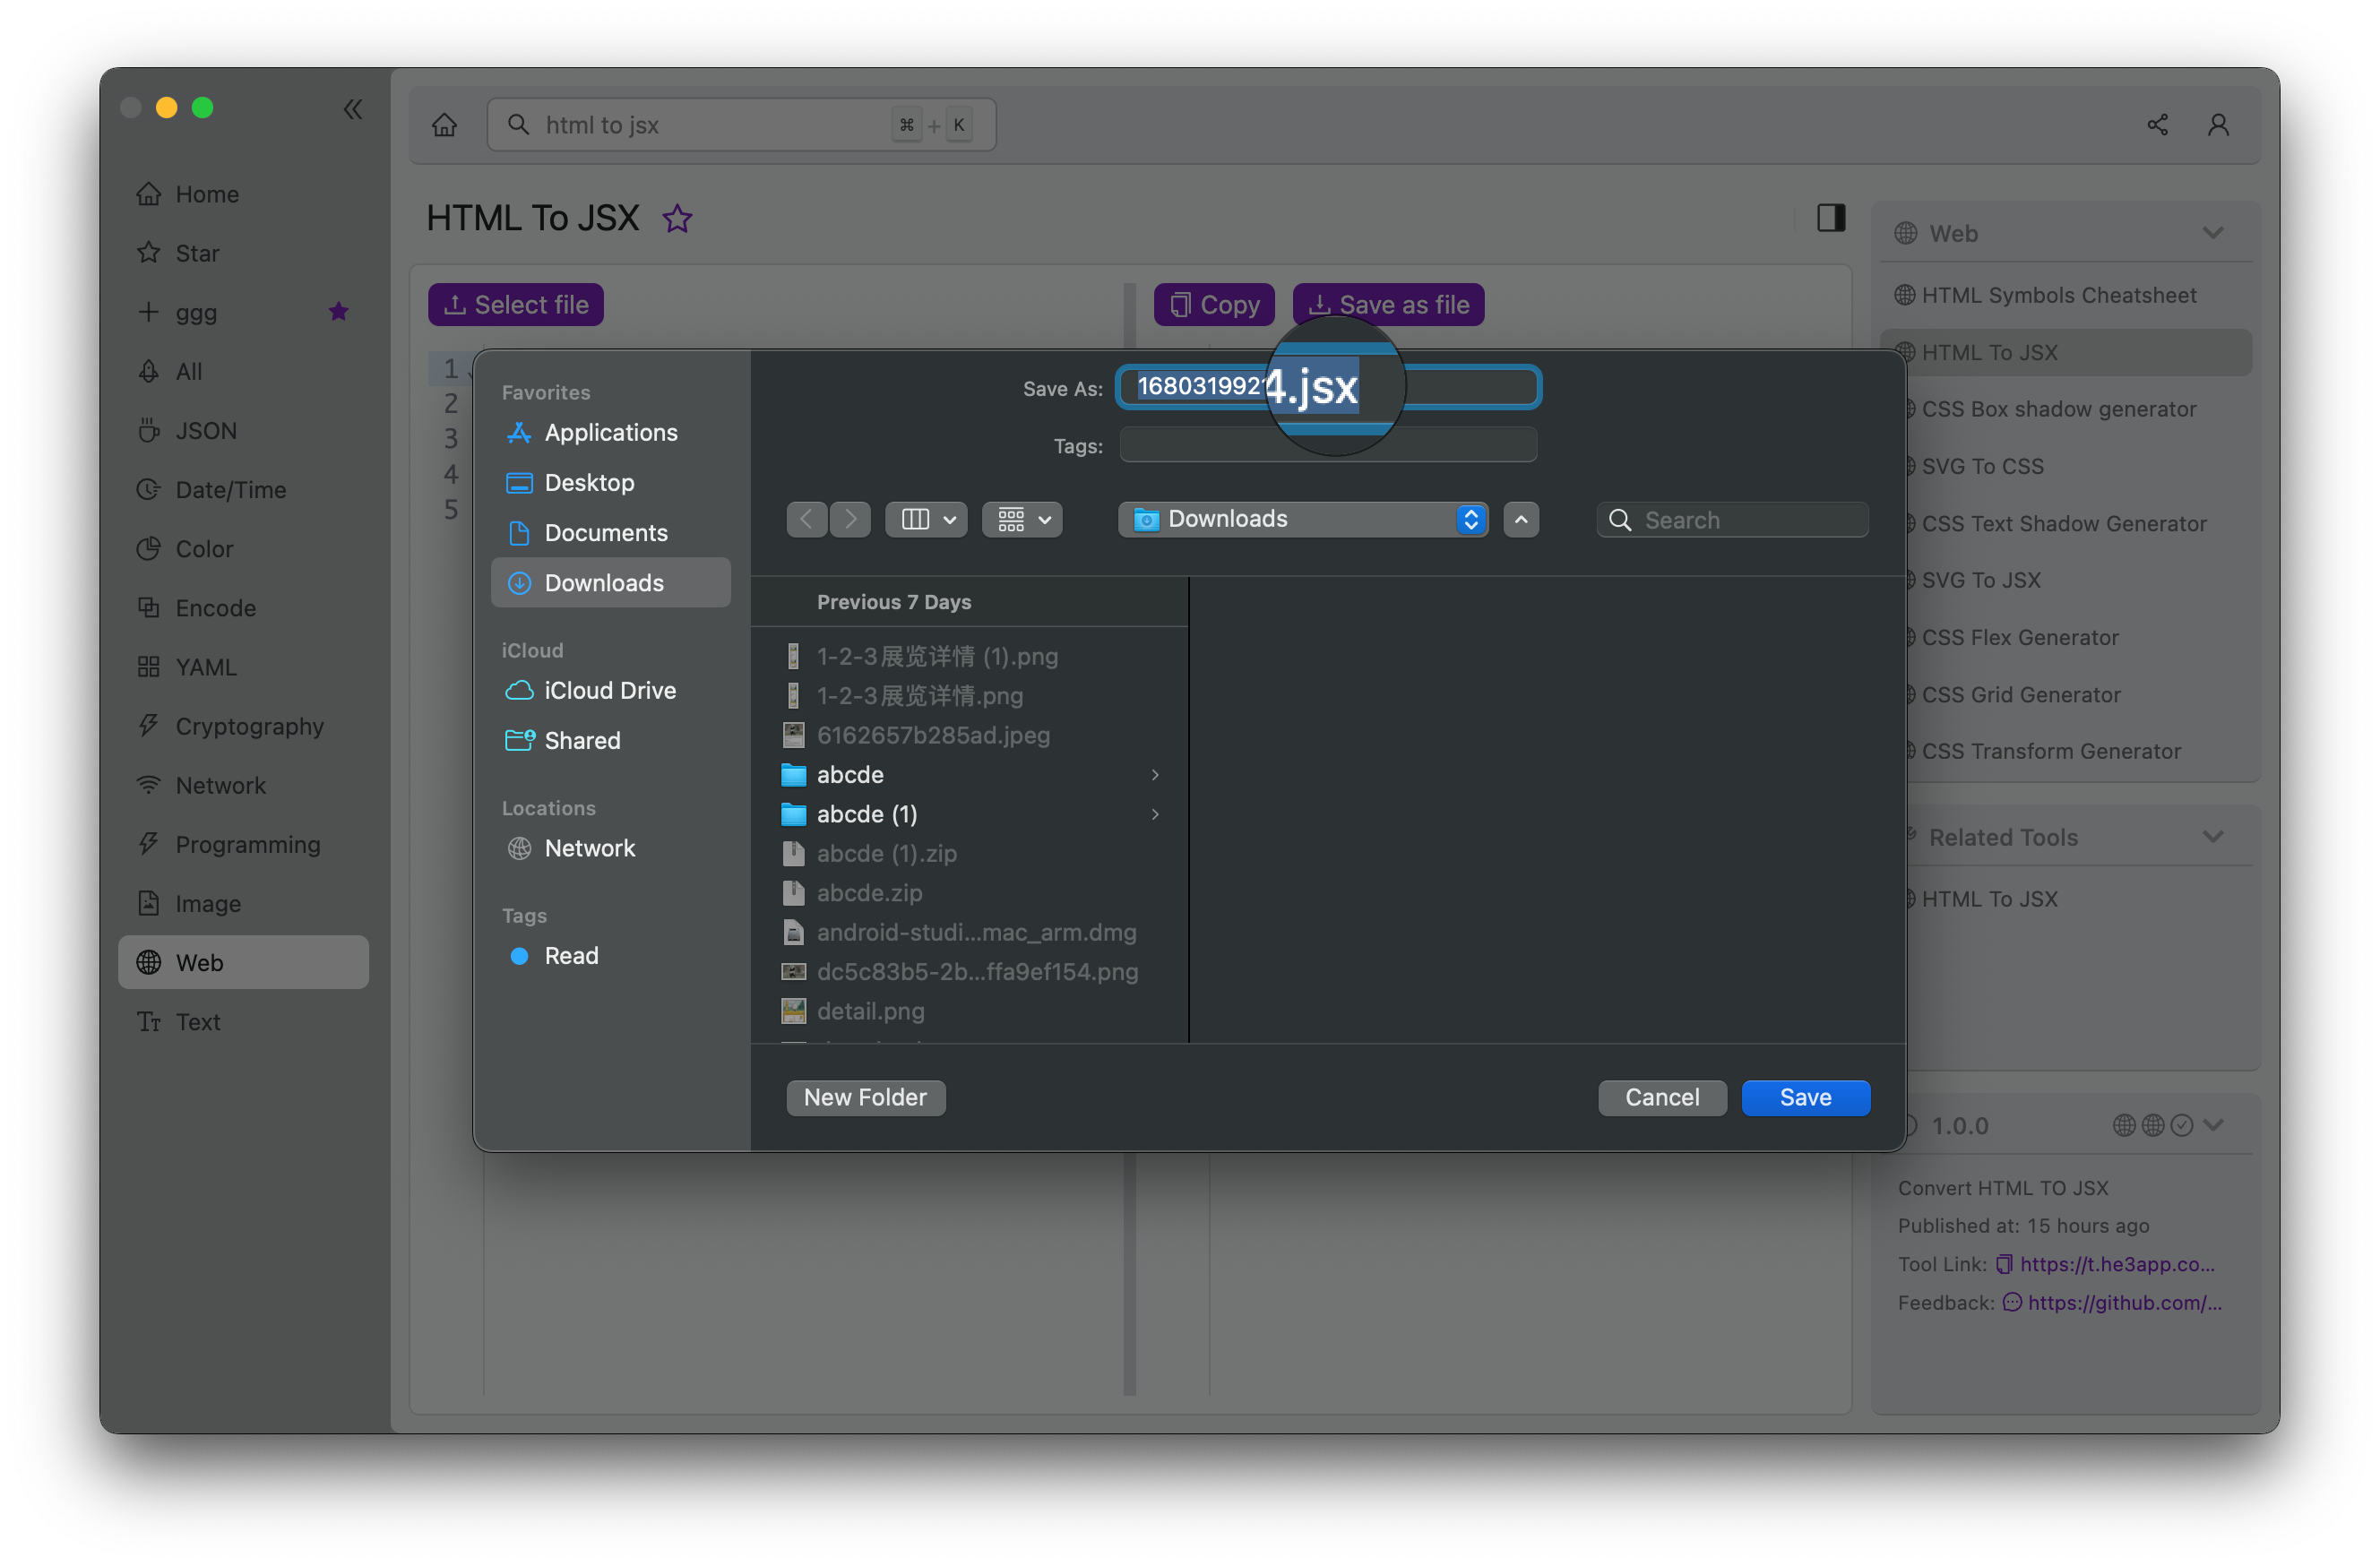Collapse the Web panel chevron
Screen dimensions: 2380x1566
tap(2212, 232)
